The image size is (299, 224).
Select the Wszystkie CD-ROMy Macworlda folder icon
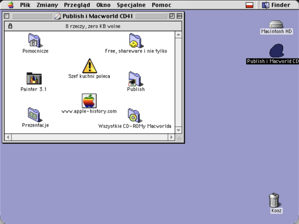135,115
